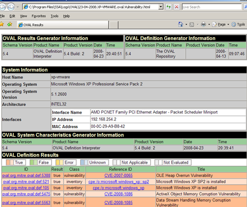Click the Title column header
247x207 pixels.
[x=201, y=169]
